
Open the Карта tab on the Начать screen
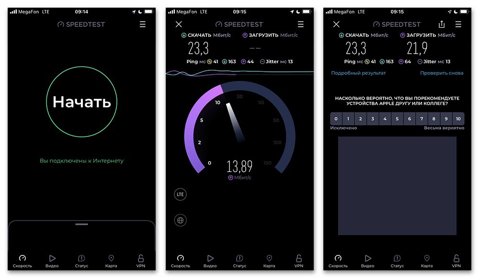click(111, 261)
